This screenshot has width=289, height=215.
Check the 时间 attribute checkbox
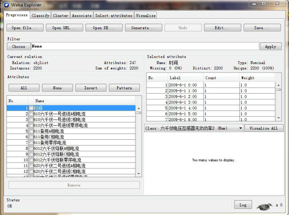(x=31, y=108)
